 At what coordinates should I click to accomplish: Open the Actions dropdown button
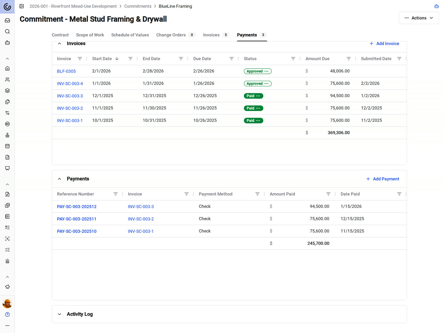419,18
